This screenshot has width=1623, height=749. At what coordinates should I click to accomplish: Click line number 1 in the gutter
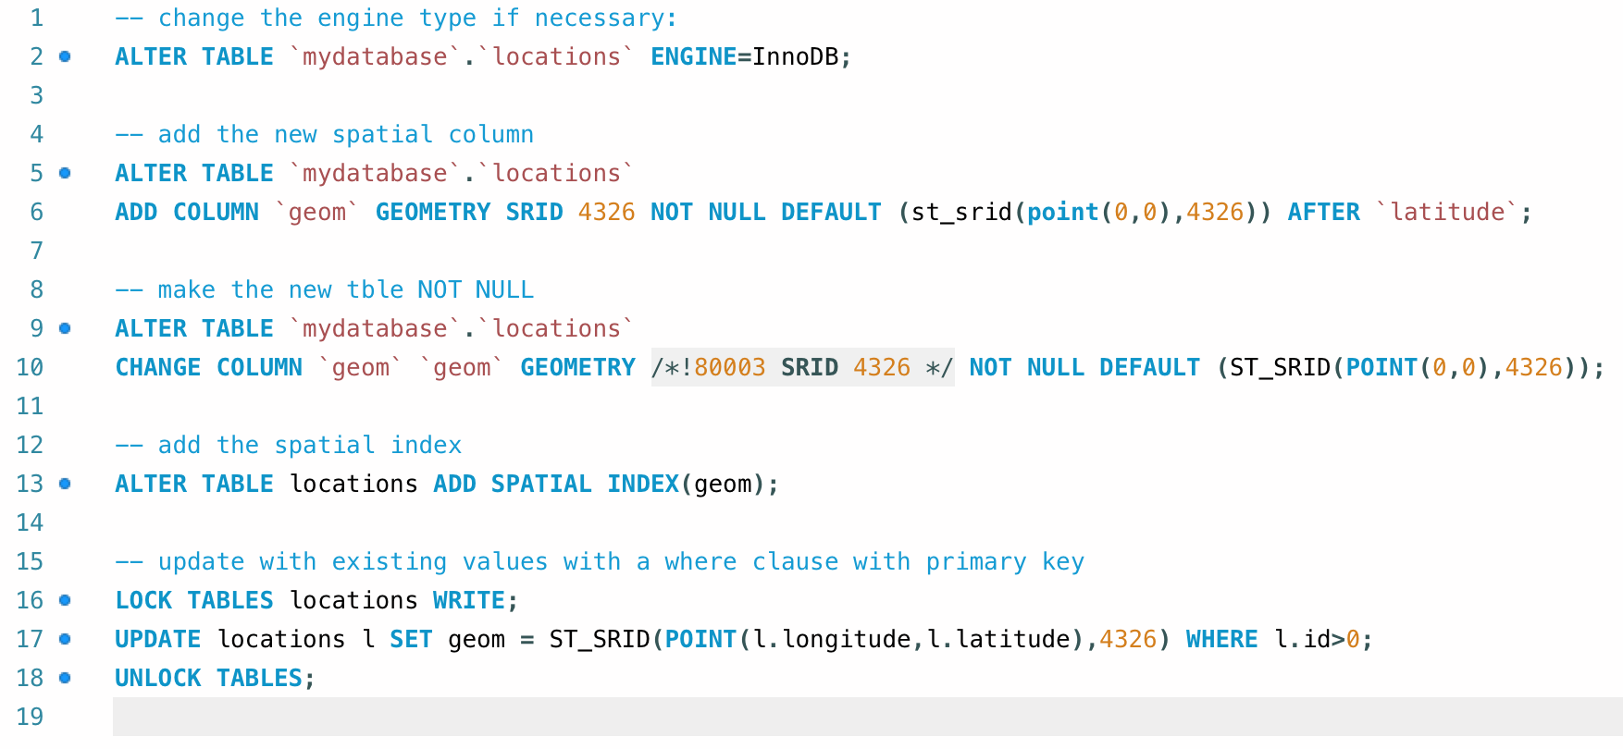pos(36,18)
